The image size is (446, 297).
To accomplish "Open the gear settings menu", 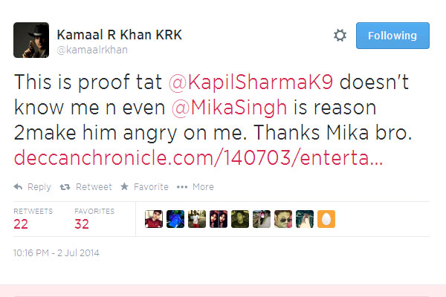I will (340, 36).
